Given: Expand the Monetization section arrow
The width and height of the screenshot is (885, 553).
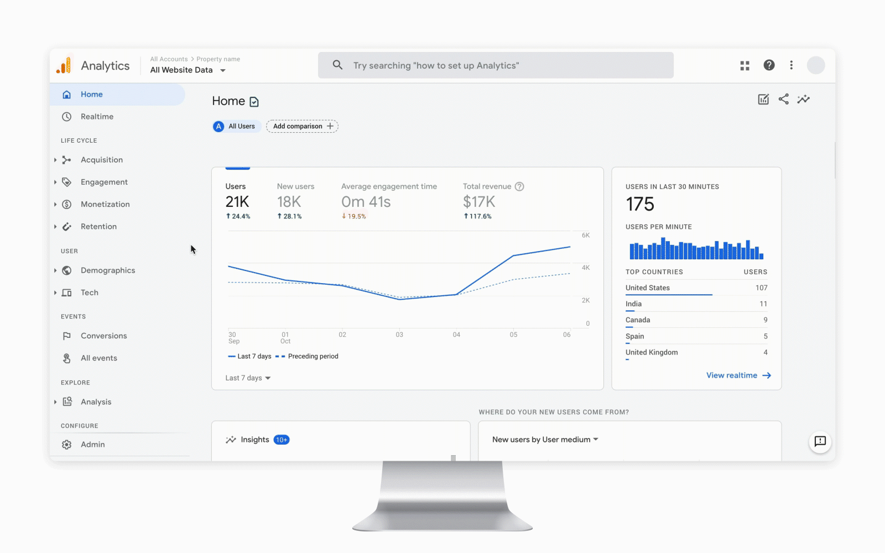Looking at the screenshot, I should 55,204.
